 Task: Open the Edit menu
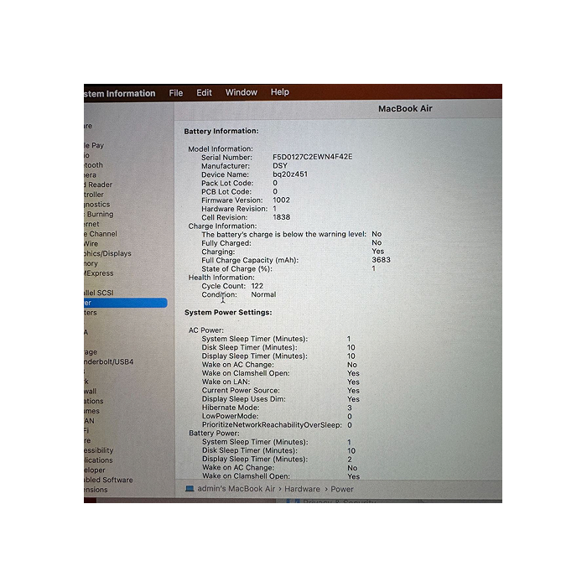[204, 92]
